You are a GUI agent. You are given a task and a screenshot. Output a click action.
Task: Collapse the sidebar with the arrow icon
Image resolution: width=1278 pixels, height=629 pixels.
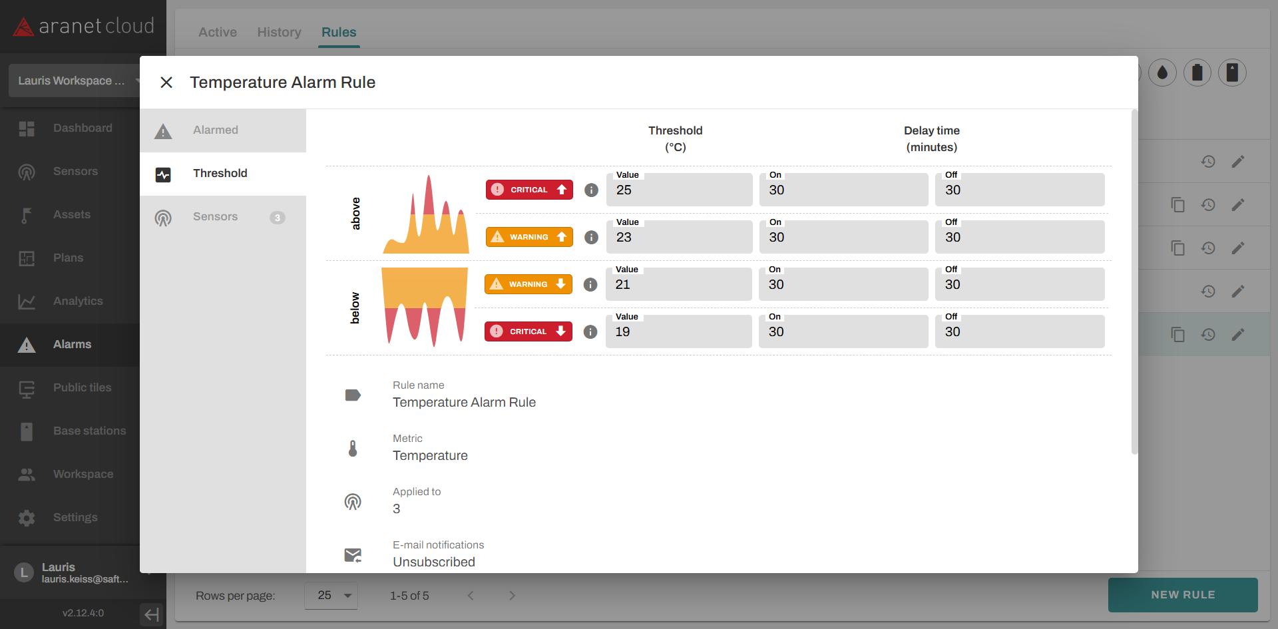point(152,614)
